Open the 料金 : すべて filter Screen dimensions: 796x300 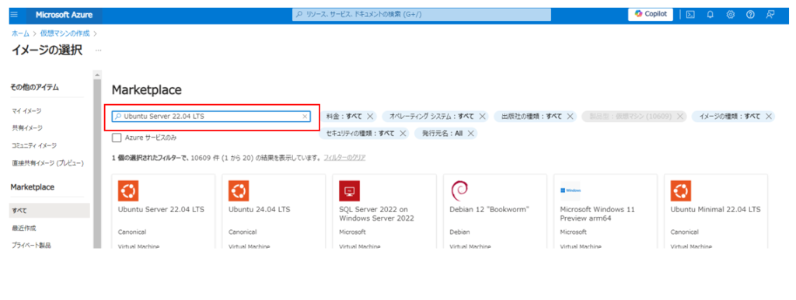344,117
